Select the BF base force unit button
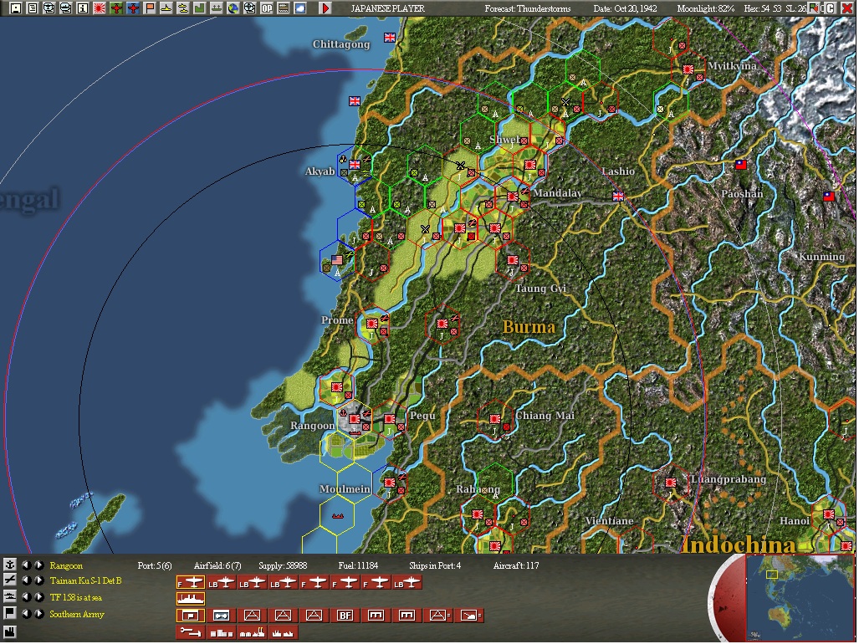The image size is (859, 644). [345, 616]
